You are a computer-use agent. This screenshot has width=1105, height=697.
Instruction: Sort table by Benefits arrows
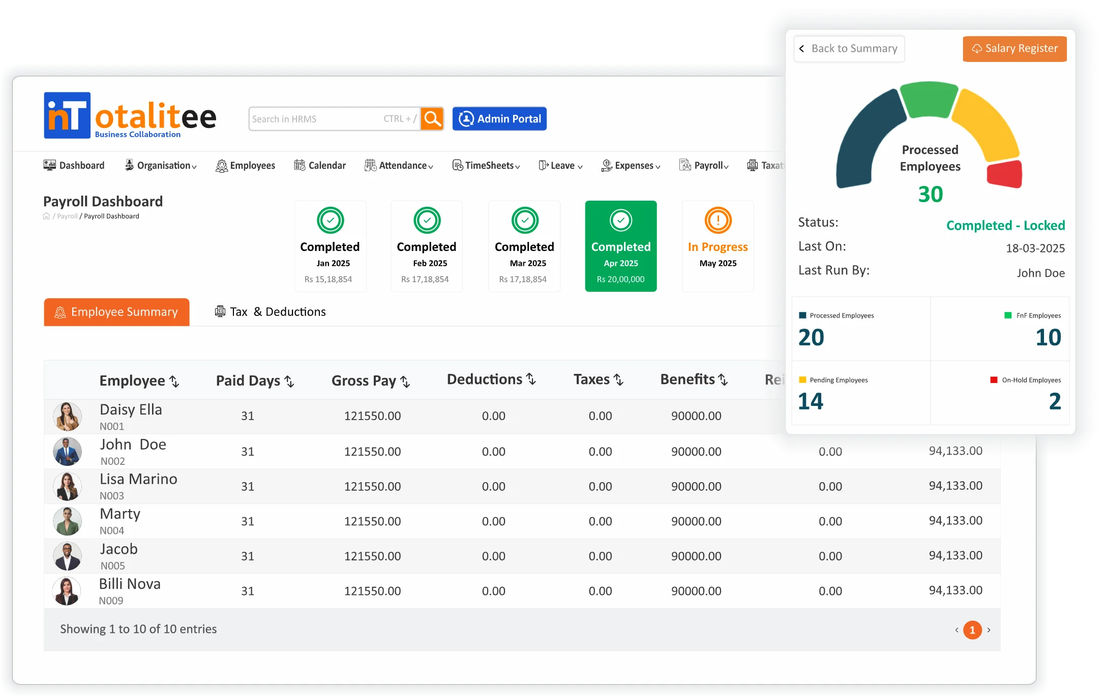point(723,379)
